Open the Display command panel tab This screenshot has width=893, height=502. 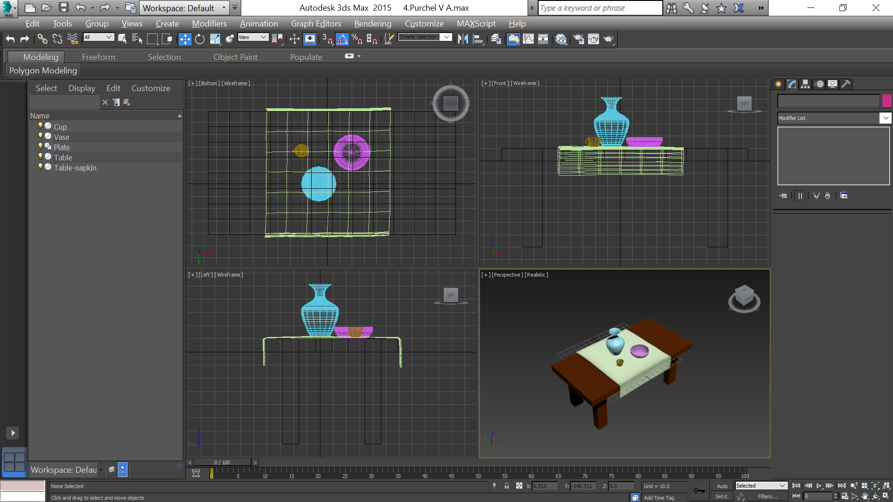[833, 84]
